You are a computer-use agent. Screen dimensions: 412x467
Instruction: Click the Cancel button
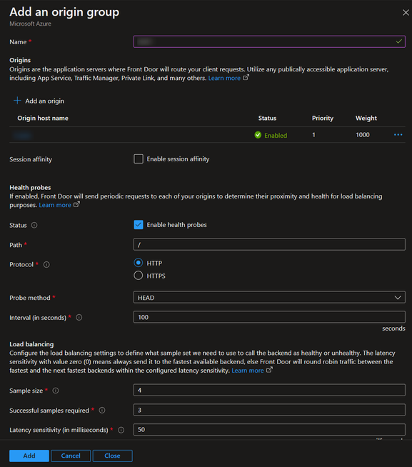tap(71, 456)
